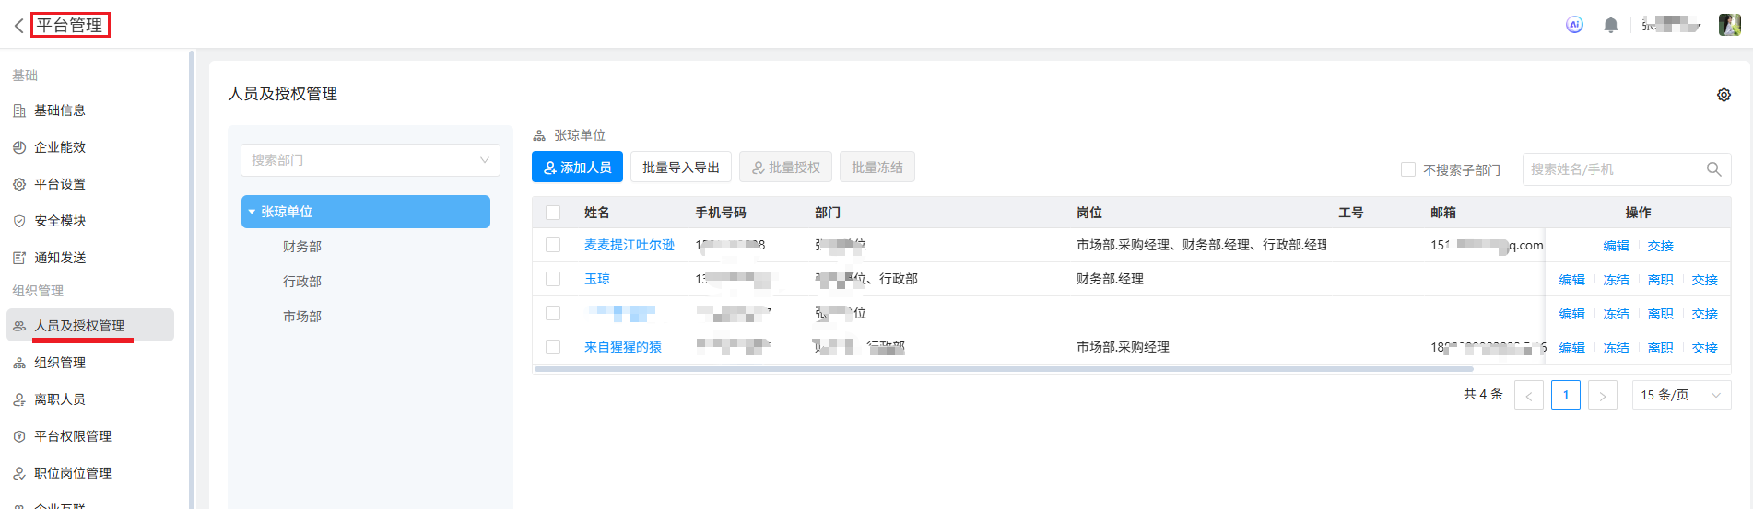Check the row for 麦麦提江吐尔逊
This screenshot has height=509, width=1753.
[x=553, y=245]
